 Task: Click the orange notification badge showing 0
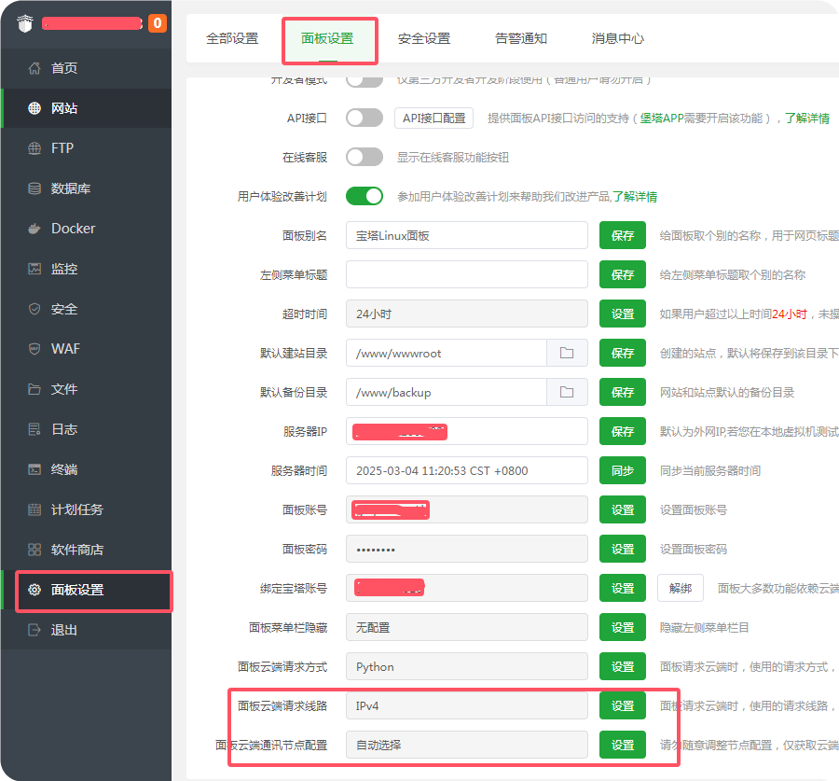click(158, 23)
